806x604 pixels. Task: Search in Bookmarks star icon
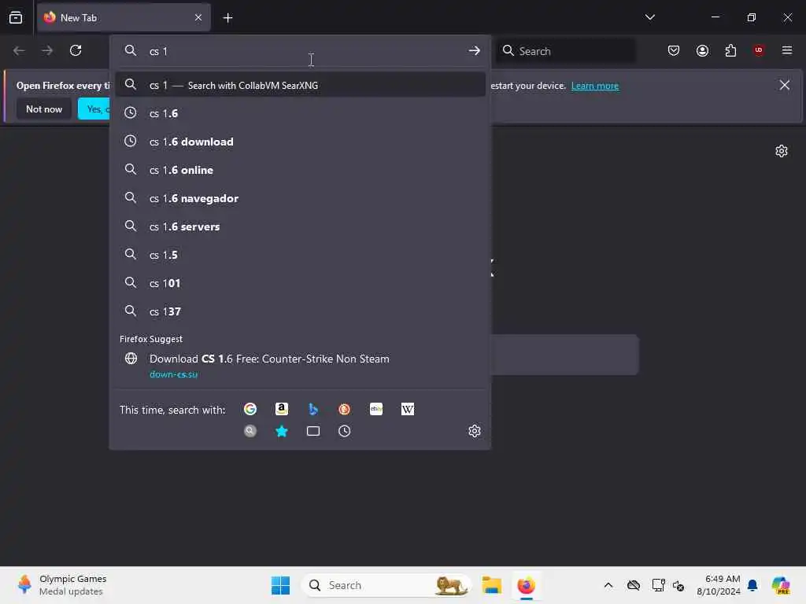[282, 431]
